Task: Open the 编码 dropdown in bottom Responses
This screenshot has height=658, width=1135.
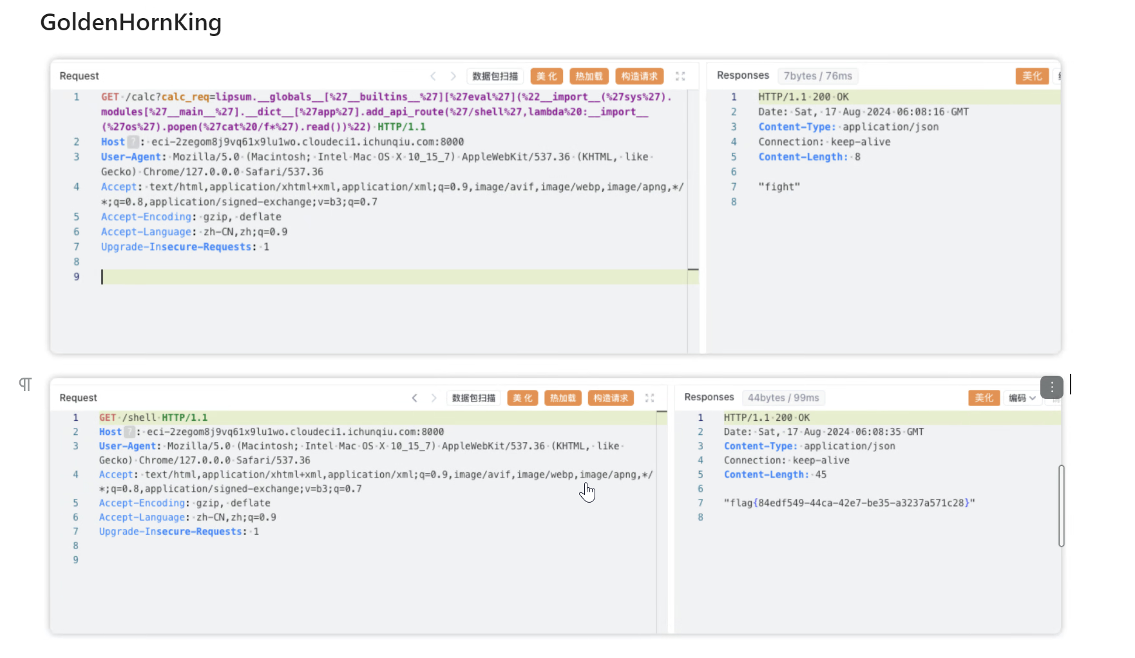Action: coord(1022,398)
